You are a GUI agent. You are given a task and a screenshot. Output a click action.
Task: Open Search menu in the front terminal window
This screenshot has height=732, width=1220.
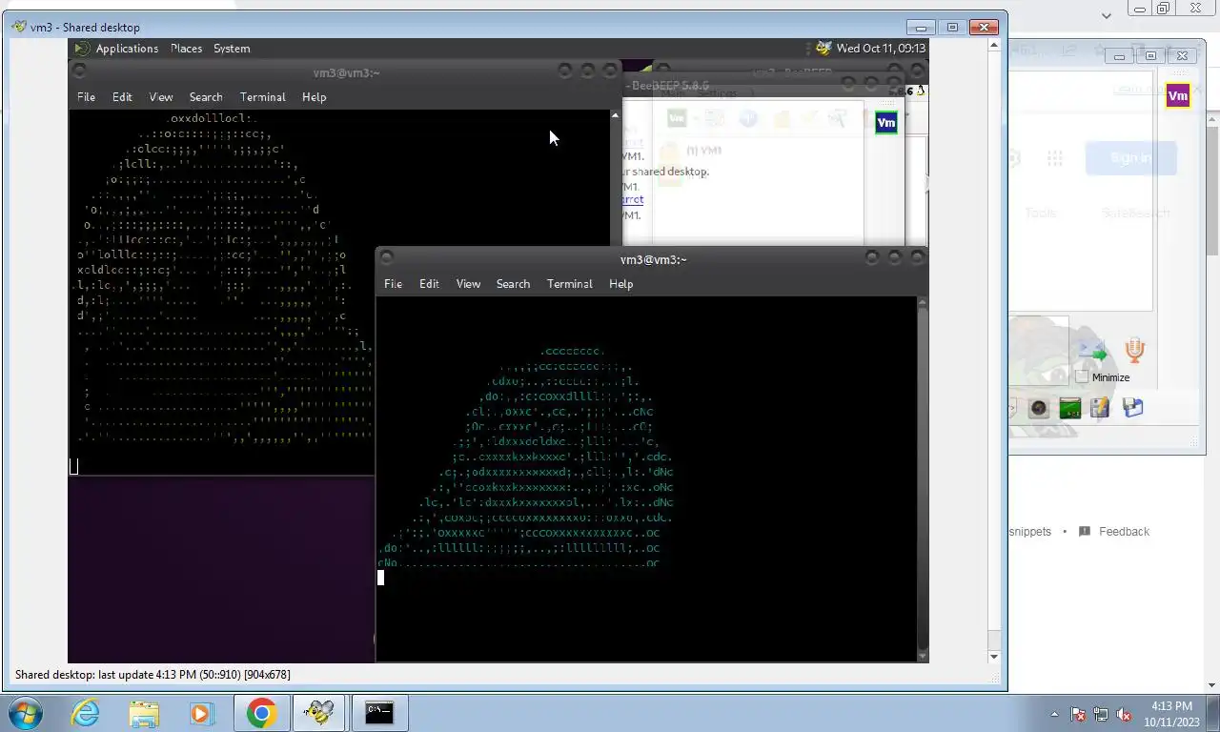[x=513, y=284]
